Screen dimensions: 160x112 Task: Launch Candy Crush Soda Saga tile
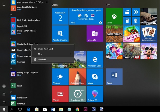(132, 34)
